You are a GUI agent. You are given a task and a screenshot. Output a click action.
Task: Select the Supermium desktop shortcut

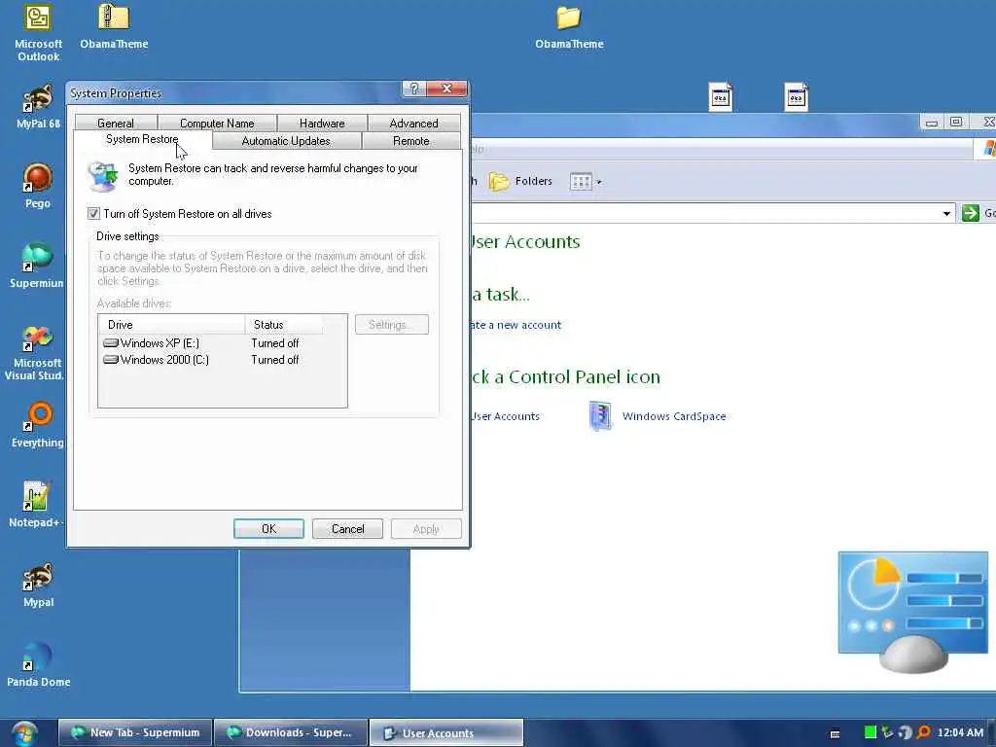37,266
